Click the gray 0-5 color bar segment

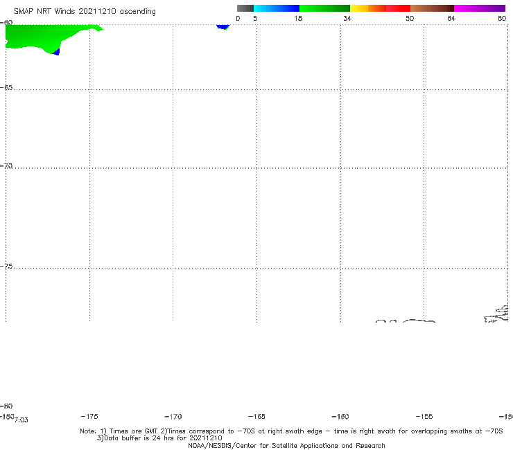(x=245, y=8)
